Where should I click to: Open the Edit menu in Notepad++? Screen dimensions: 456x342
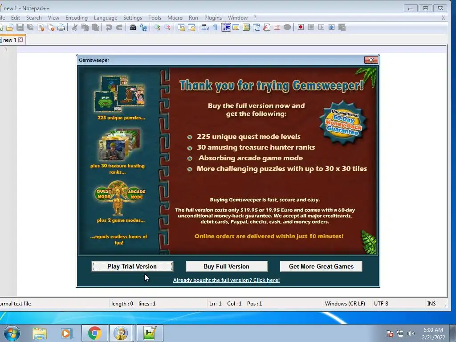coord(16,18)
